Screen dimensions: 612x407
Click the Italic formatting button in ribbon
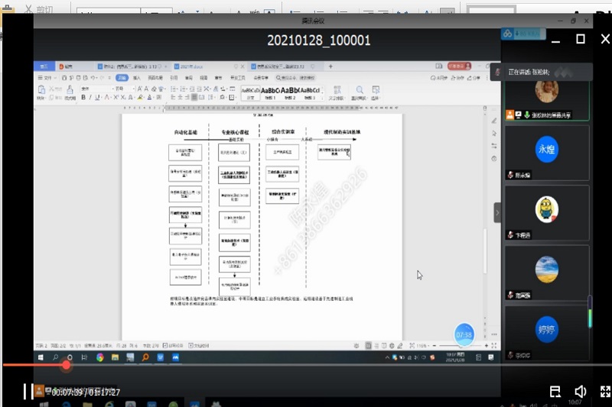click(91, 98)
